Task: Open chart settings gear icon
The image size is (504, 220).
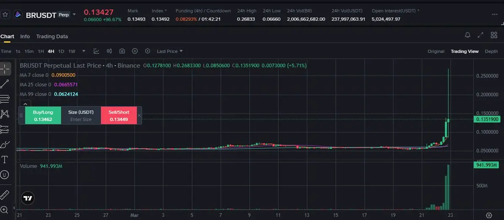Action: point(489,215)
